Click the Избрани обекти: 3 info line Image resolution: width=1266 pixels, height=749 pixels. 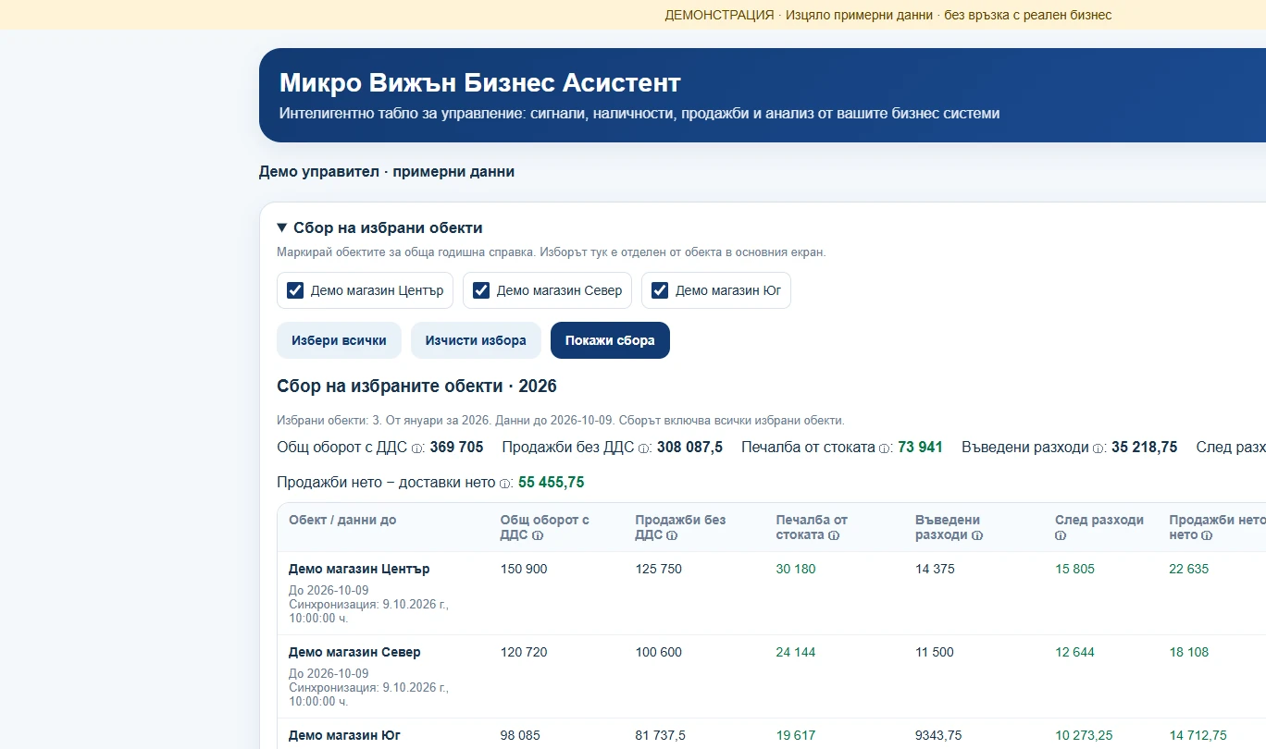pyautogui.click(x=561, y=420)
